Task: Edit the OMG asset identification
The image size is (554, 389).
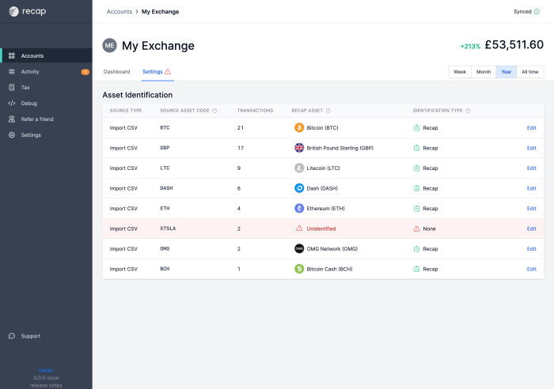Action: [x=531, y=249]
